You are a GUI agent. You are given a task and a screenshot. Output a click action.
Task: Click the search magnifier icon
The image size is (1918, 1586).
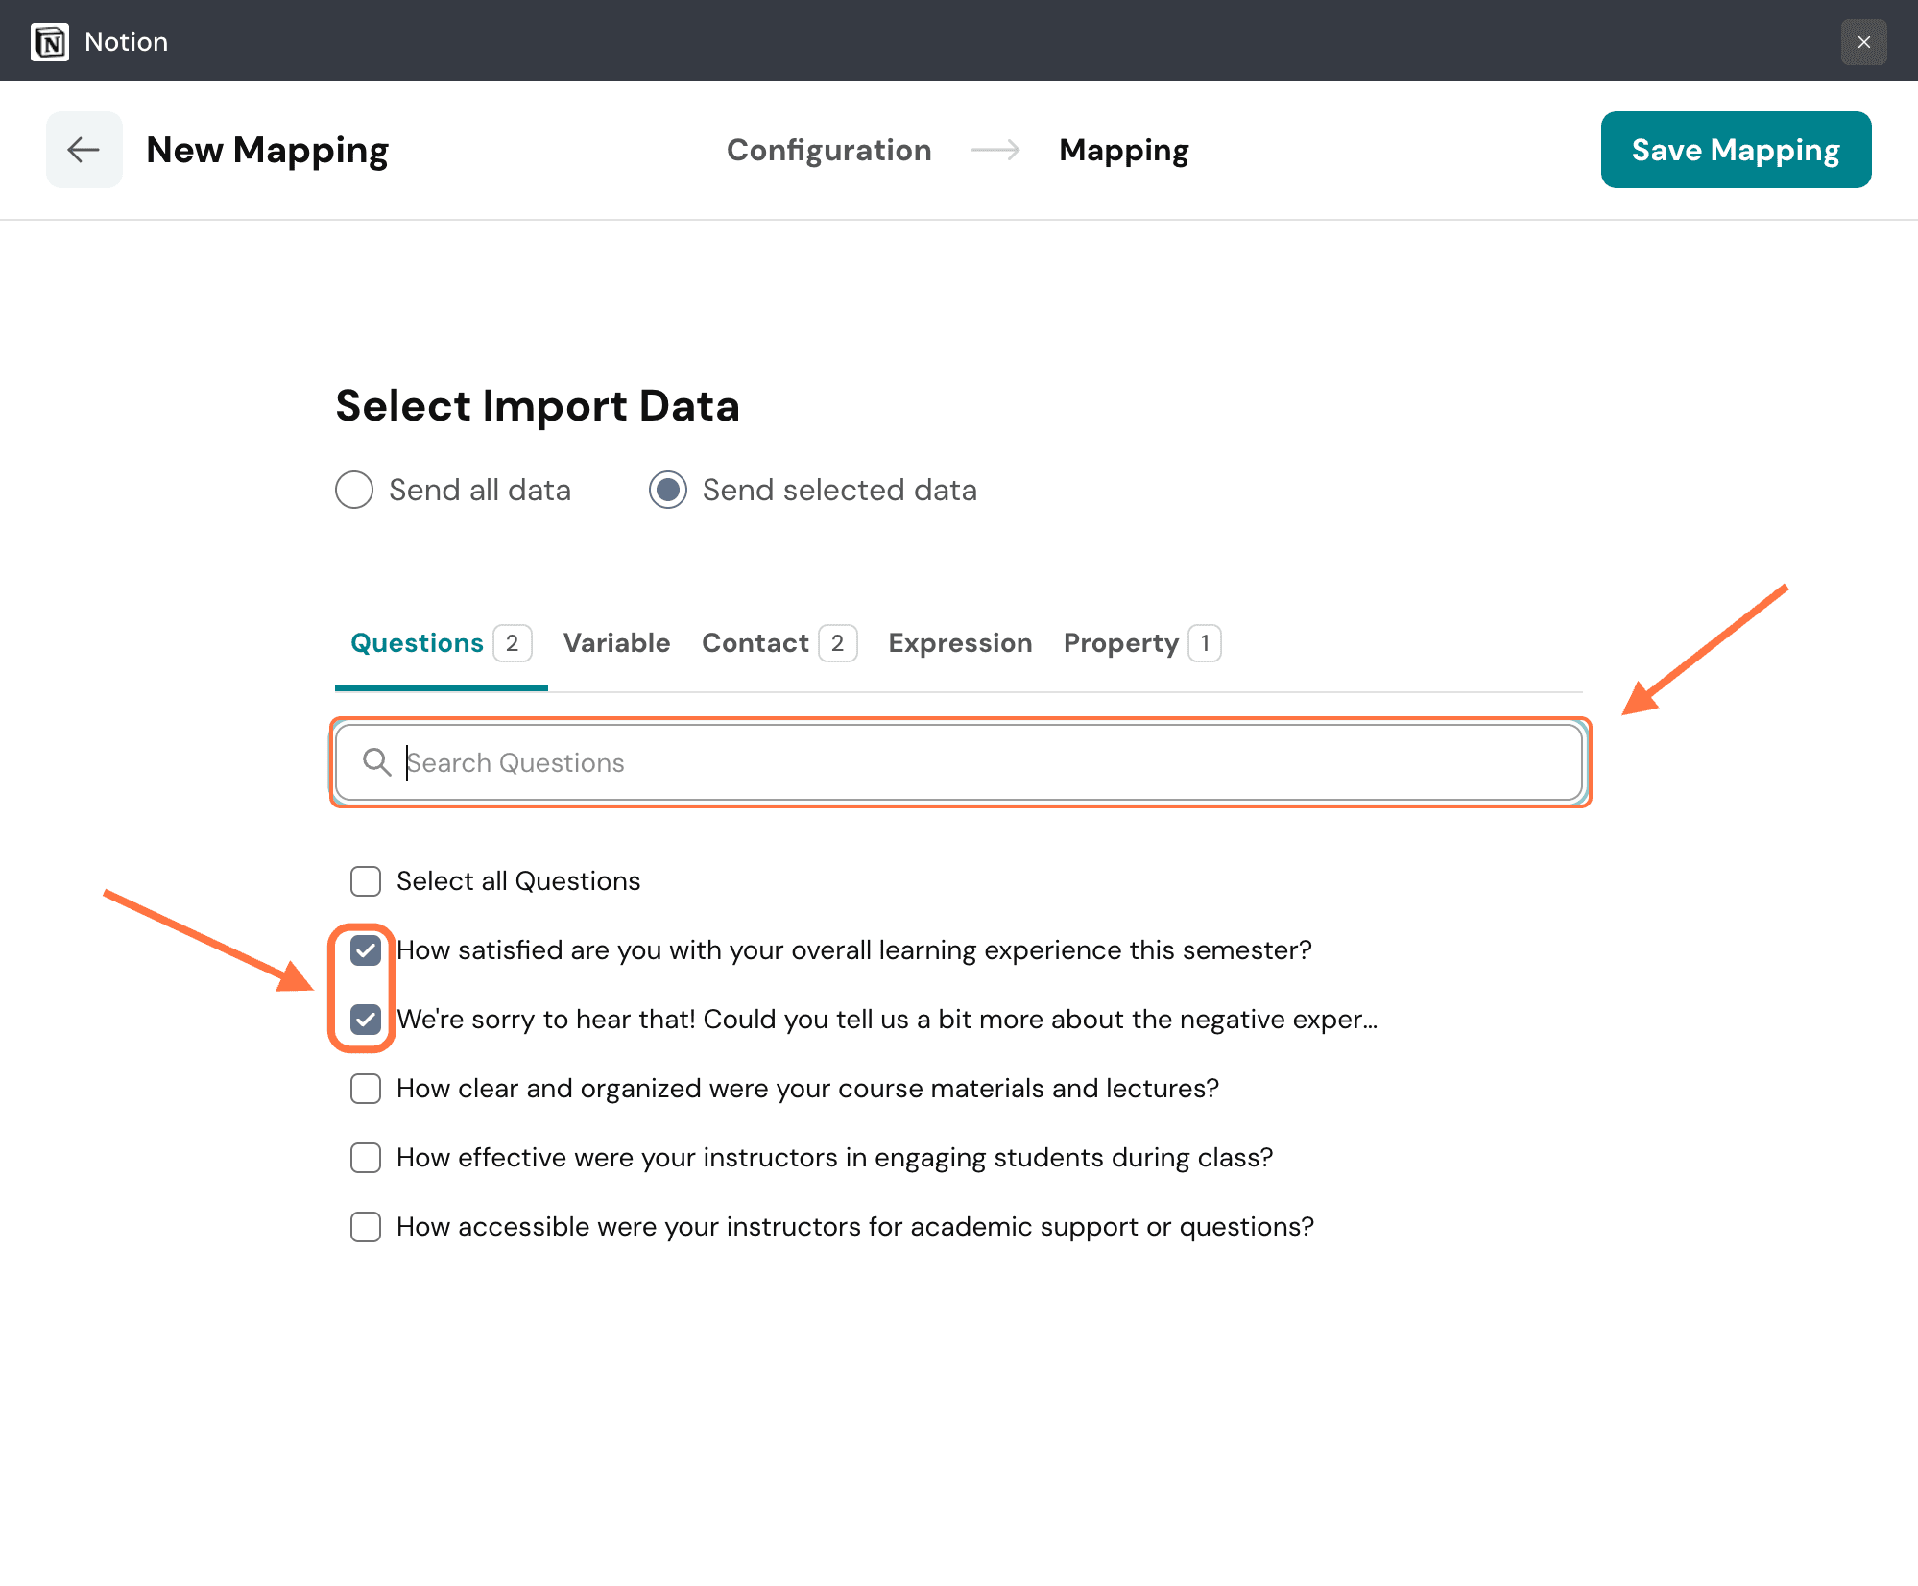point(376,762)
